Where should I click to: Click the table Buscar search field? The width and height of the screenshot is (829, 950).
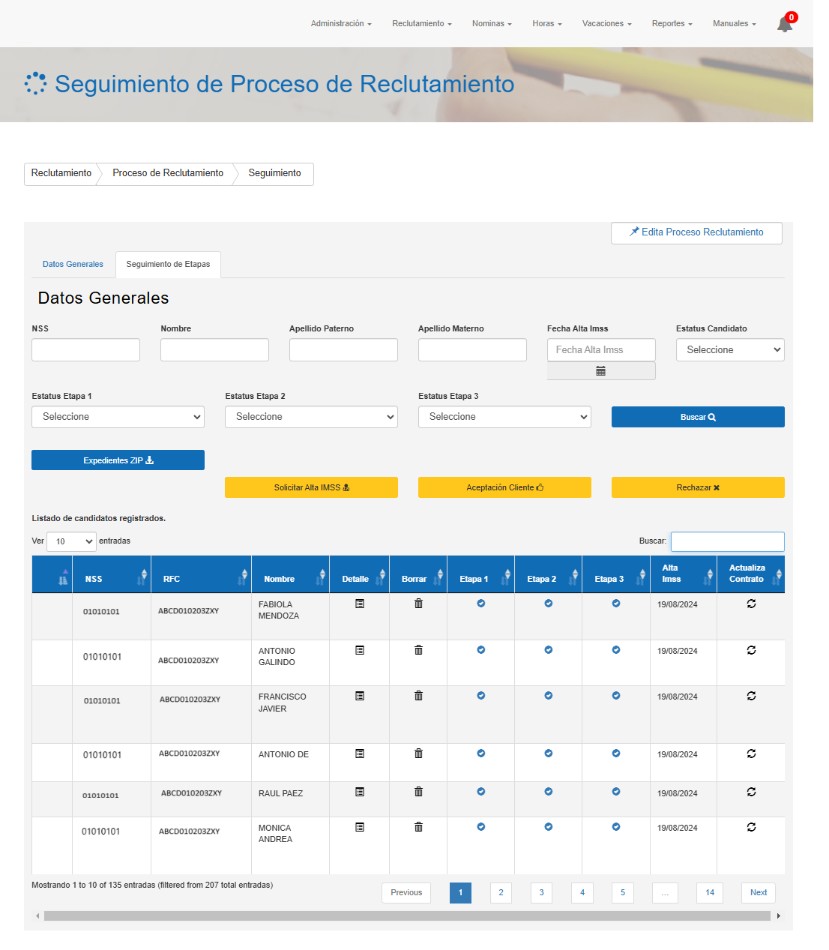727,541
